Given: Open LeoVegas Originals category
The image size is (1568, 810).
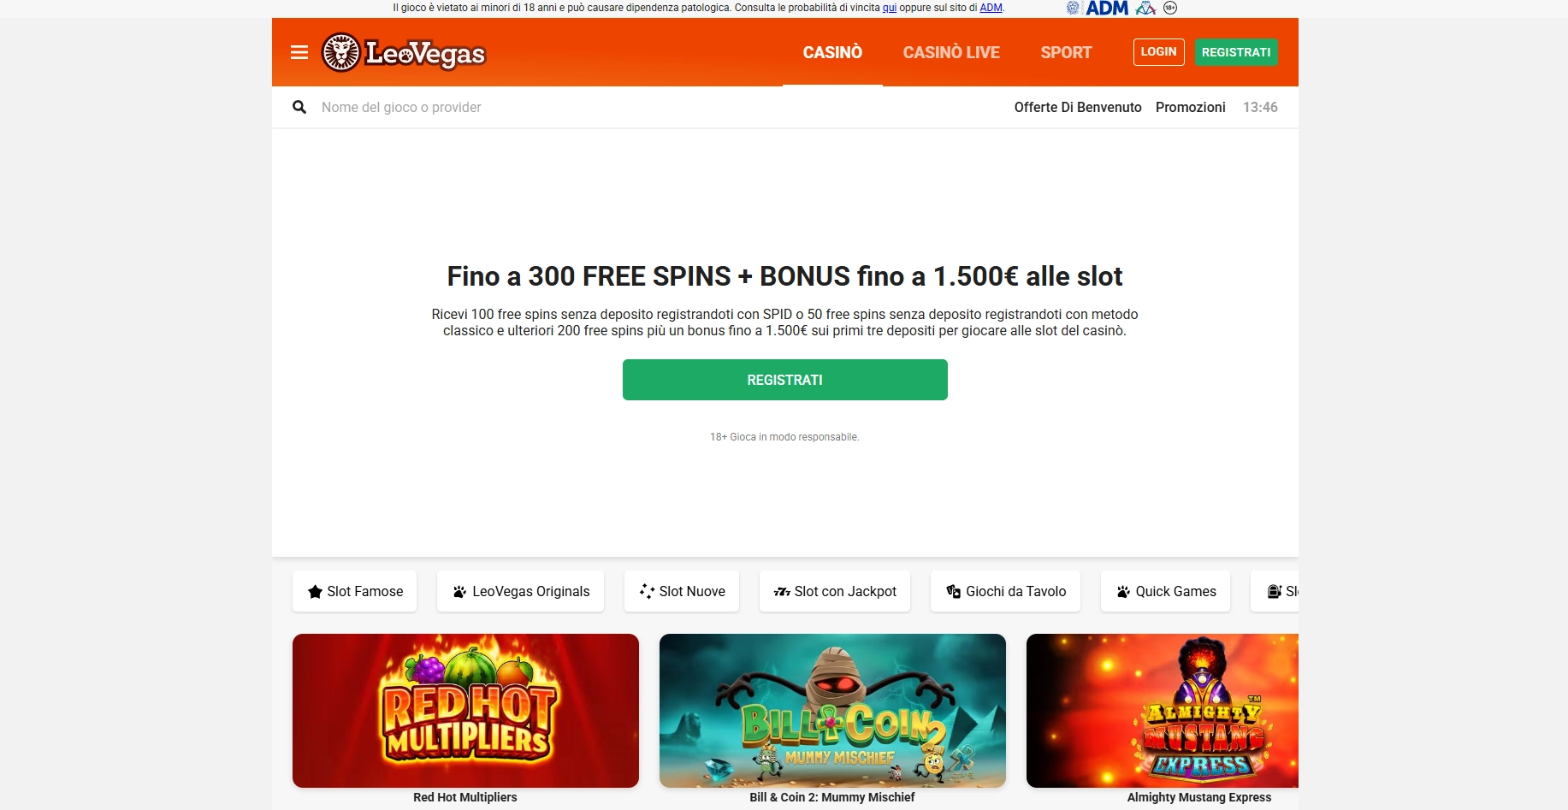Looking at the screenshot, I should (x=520, y=591).
